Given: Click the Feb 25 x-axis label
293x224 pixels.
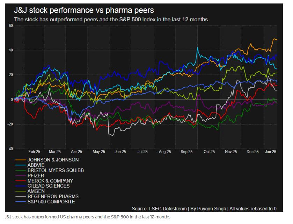Looking at the screenshot, I should coord(34,152).
